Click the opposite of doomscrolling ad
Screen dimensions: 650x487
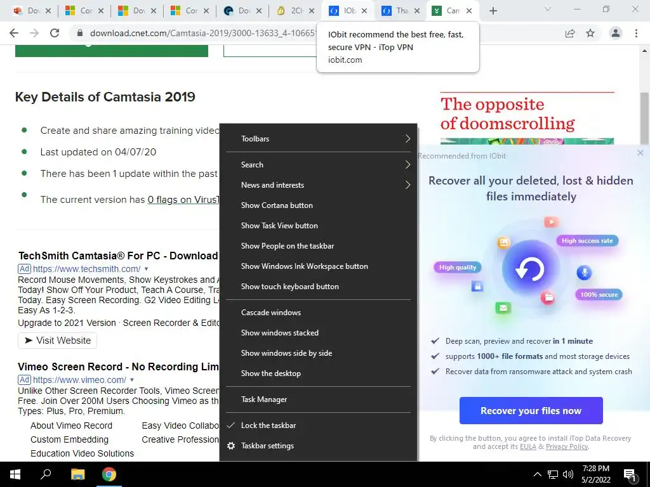point(527,117)
